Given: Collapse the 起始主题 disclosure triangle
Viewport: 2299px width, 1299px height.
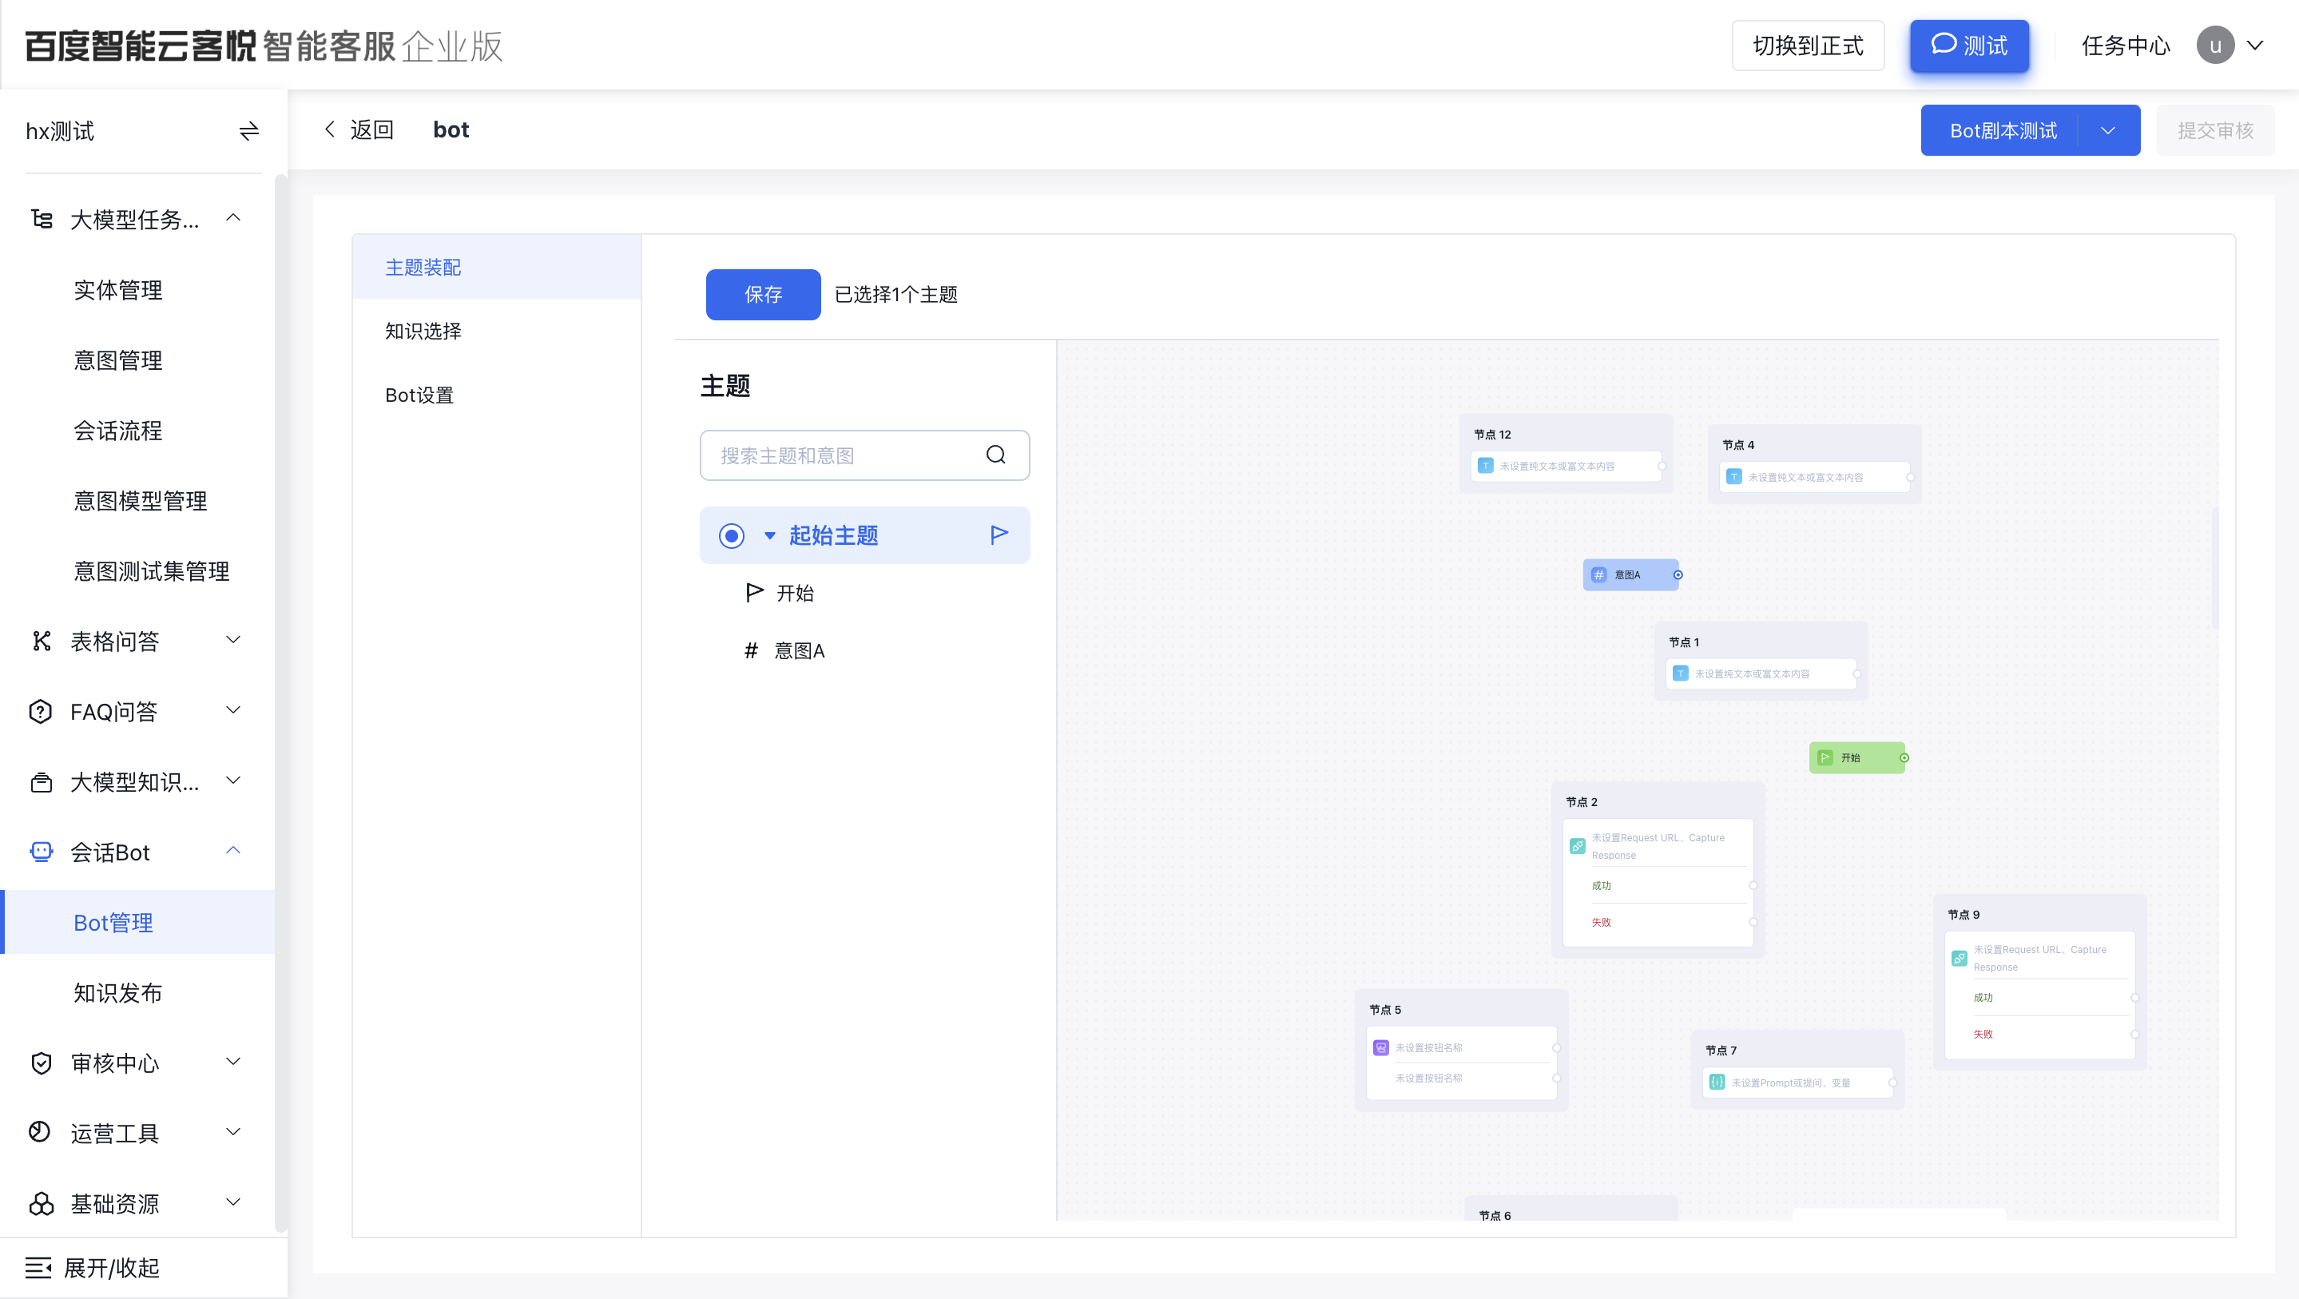Looking at the screenshot, I should click(769, 536).
